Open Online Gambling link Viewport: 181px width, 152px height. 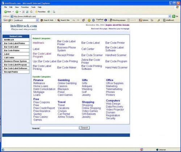tap(67, 83)
